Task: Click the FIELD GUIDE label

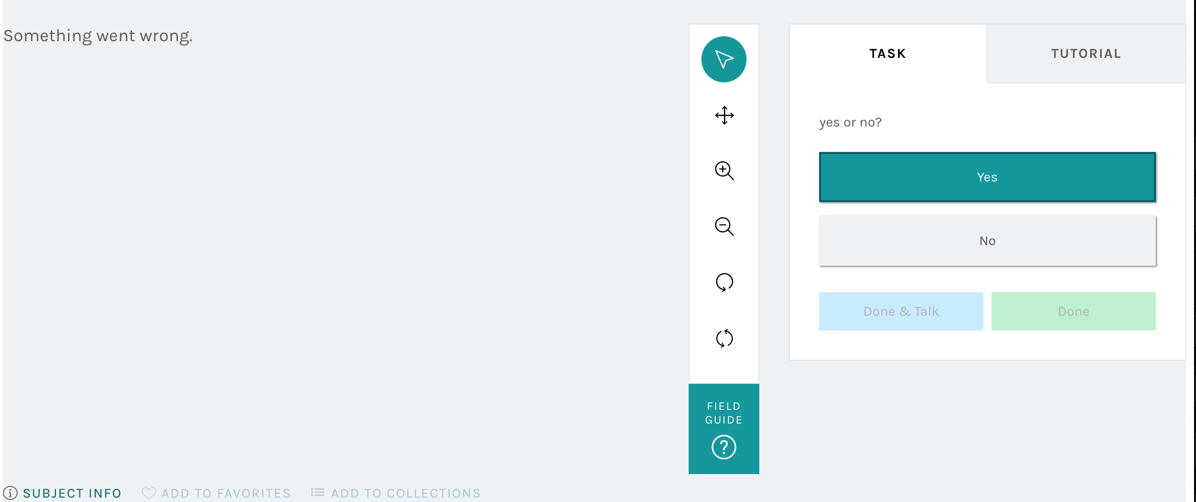Action: pos(723,413)
